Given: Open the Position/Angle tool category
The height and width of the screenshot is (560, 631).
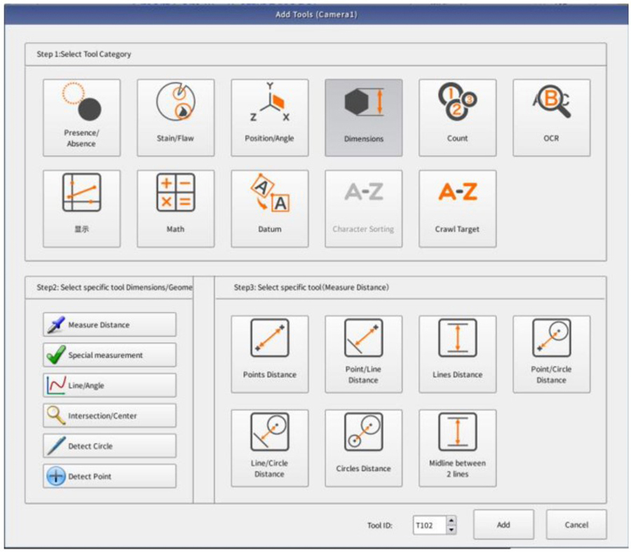Looking at the screenshot, I should tap(270, 118).
